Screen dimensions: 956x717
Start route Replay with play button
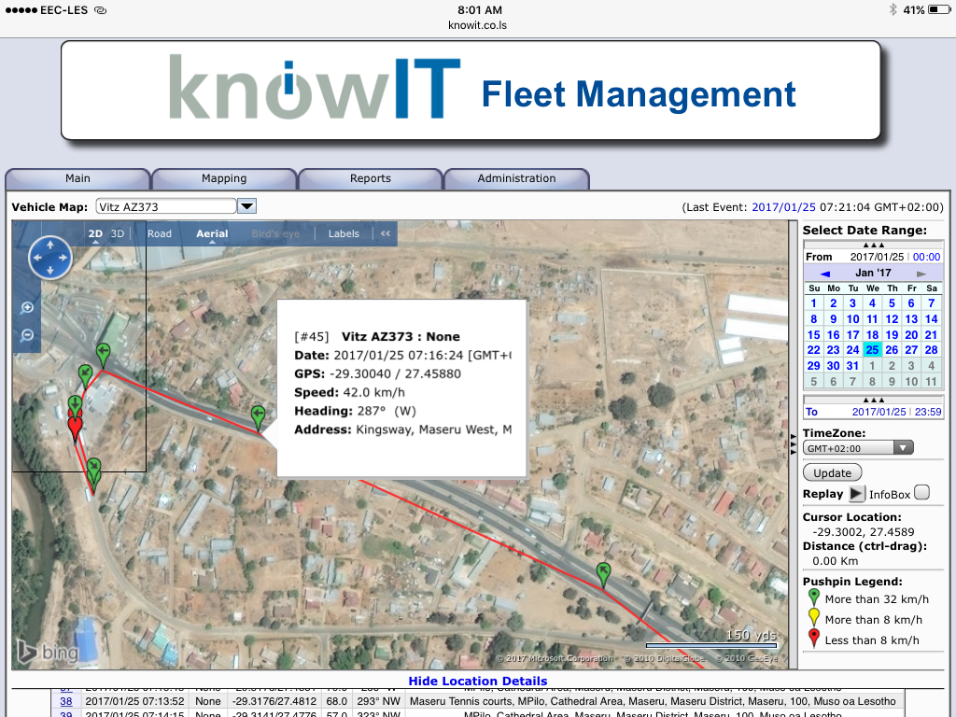(x=857, y=494)
